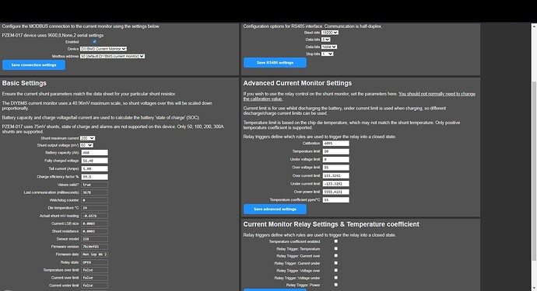
Task: Click the Current LSB size value
Action: (94, 223)
